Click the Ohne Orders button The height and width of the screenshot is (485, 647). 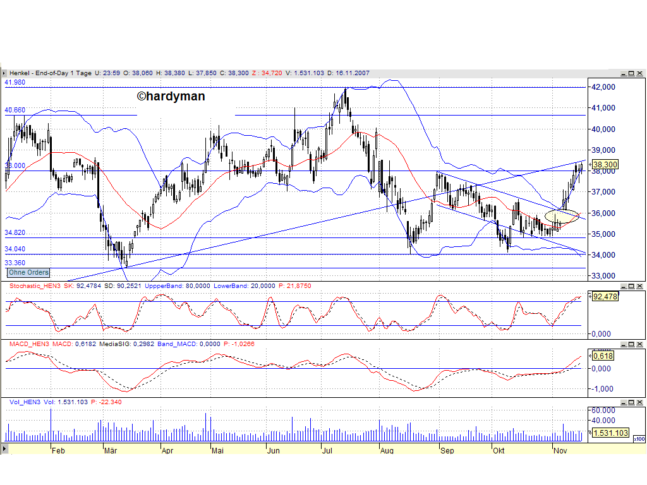click(28, 272)
